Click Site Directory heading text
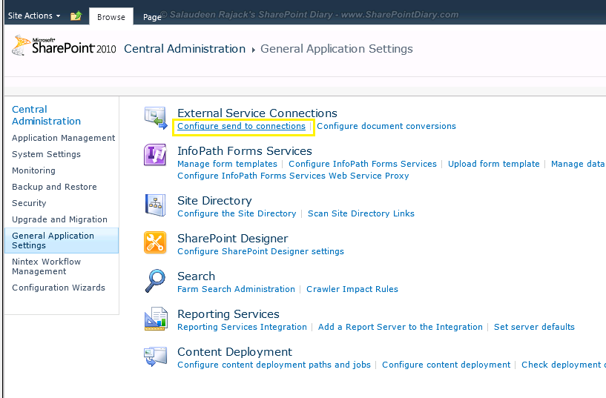 [214, 201]
